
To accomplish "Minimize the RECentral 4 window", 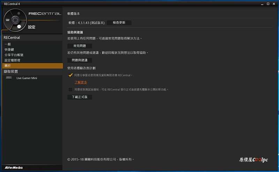I will tap(262, 4).
